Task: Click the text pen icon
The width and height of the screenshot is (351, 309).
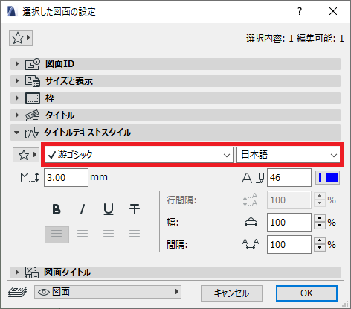Action: 253,178
